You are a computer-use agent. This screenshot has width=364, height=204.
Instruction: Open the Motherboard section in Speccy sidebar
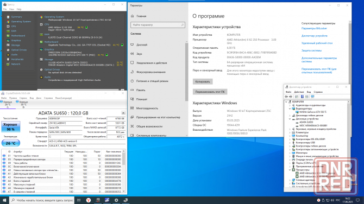18,36
